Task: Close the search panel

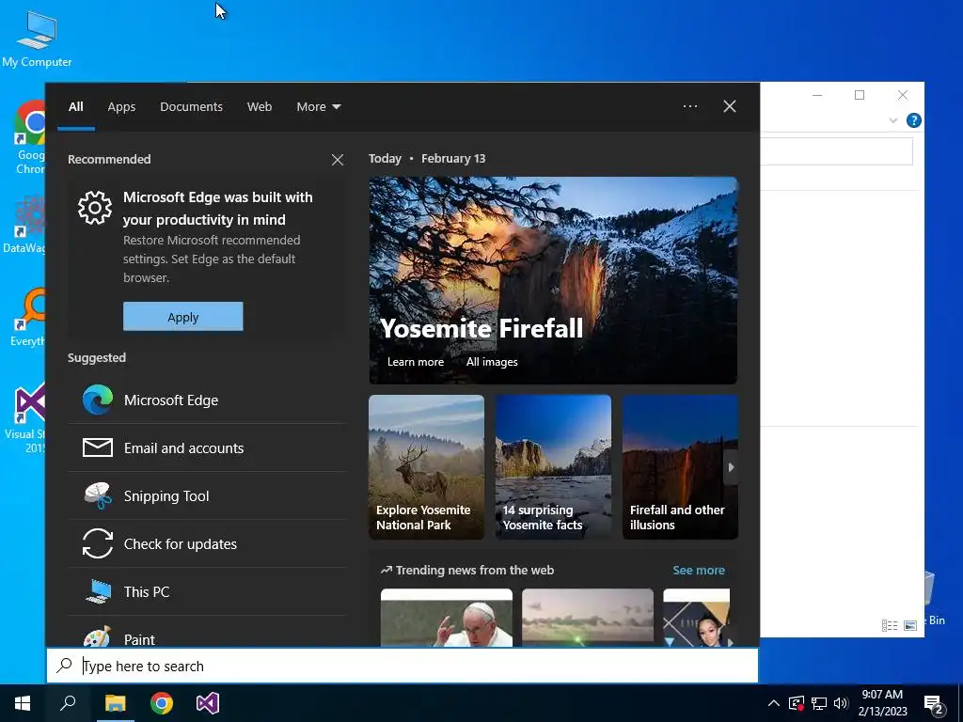Action: click(730, 106)
